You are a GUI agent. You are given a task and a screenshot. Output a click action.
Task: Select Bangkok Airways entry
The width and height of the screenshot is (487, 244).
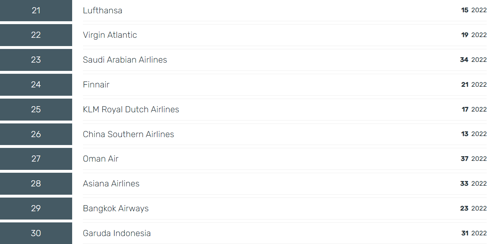116,208
